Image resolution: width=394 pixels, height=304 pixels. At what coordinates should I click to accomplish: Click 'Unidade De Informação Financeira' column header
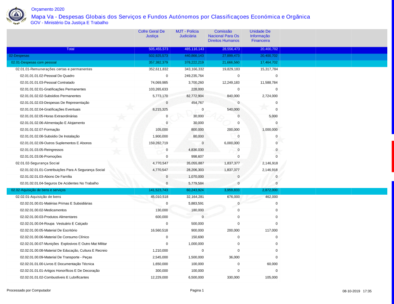point(260,36)
